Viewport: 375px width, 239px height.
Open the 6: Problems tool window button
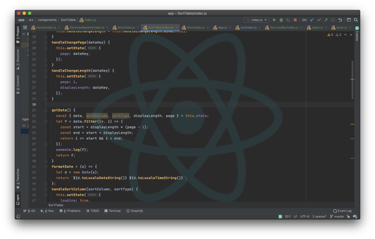click(70, 211)
